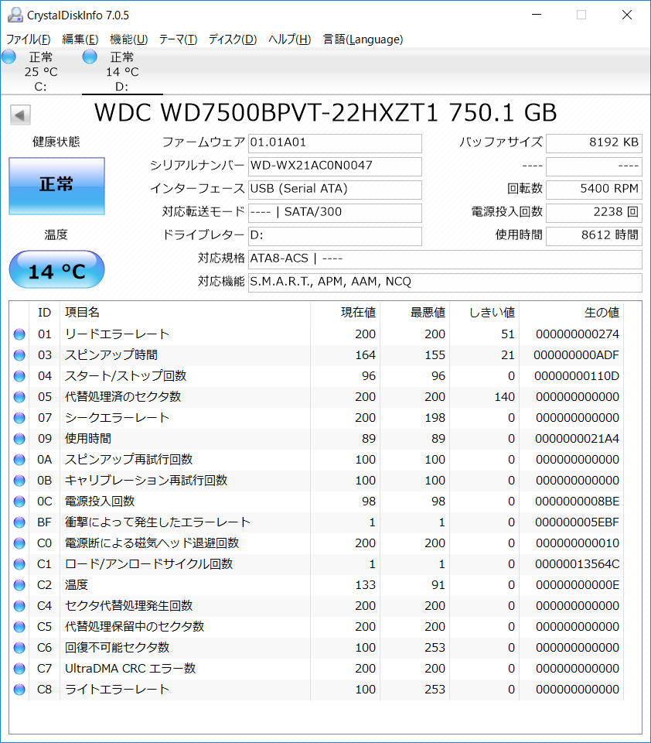Click the ID column header
The image size is (651, 743).
pos(45,313)
